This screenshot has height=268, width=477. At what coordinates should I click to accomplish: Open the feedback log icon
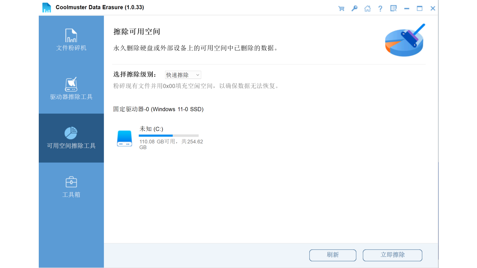[393, 8]
